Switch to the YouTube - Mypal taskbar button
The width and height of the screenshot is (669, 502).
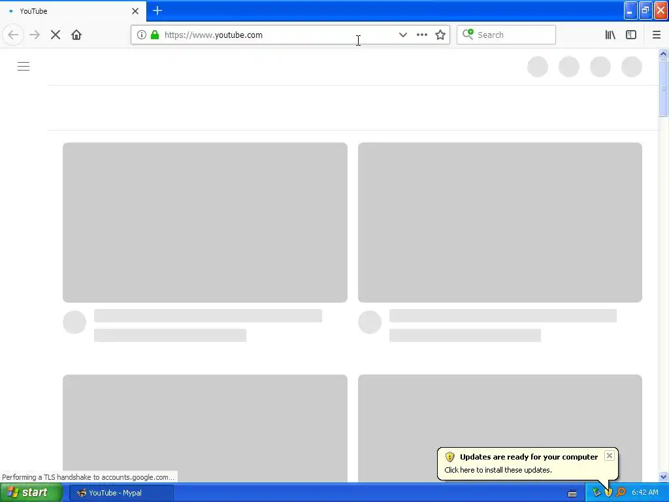122,493
